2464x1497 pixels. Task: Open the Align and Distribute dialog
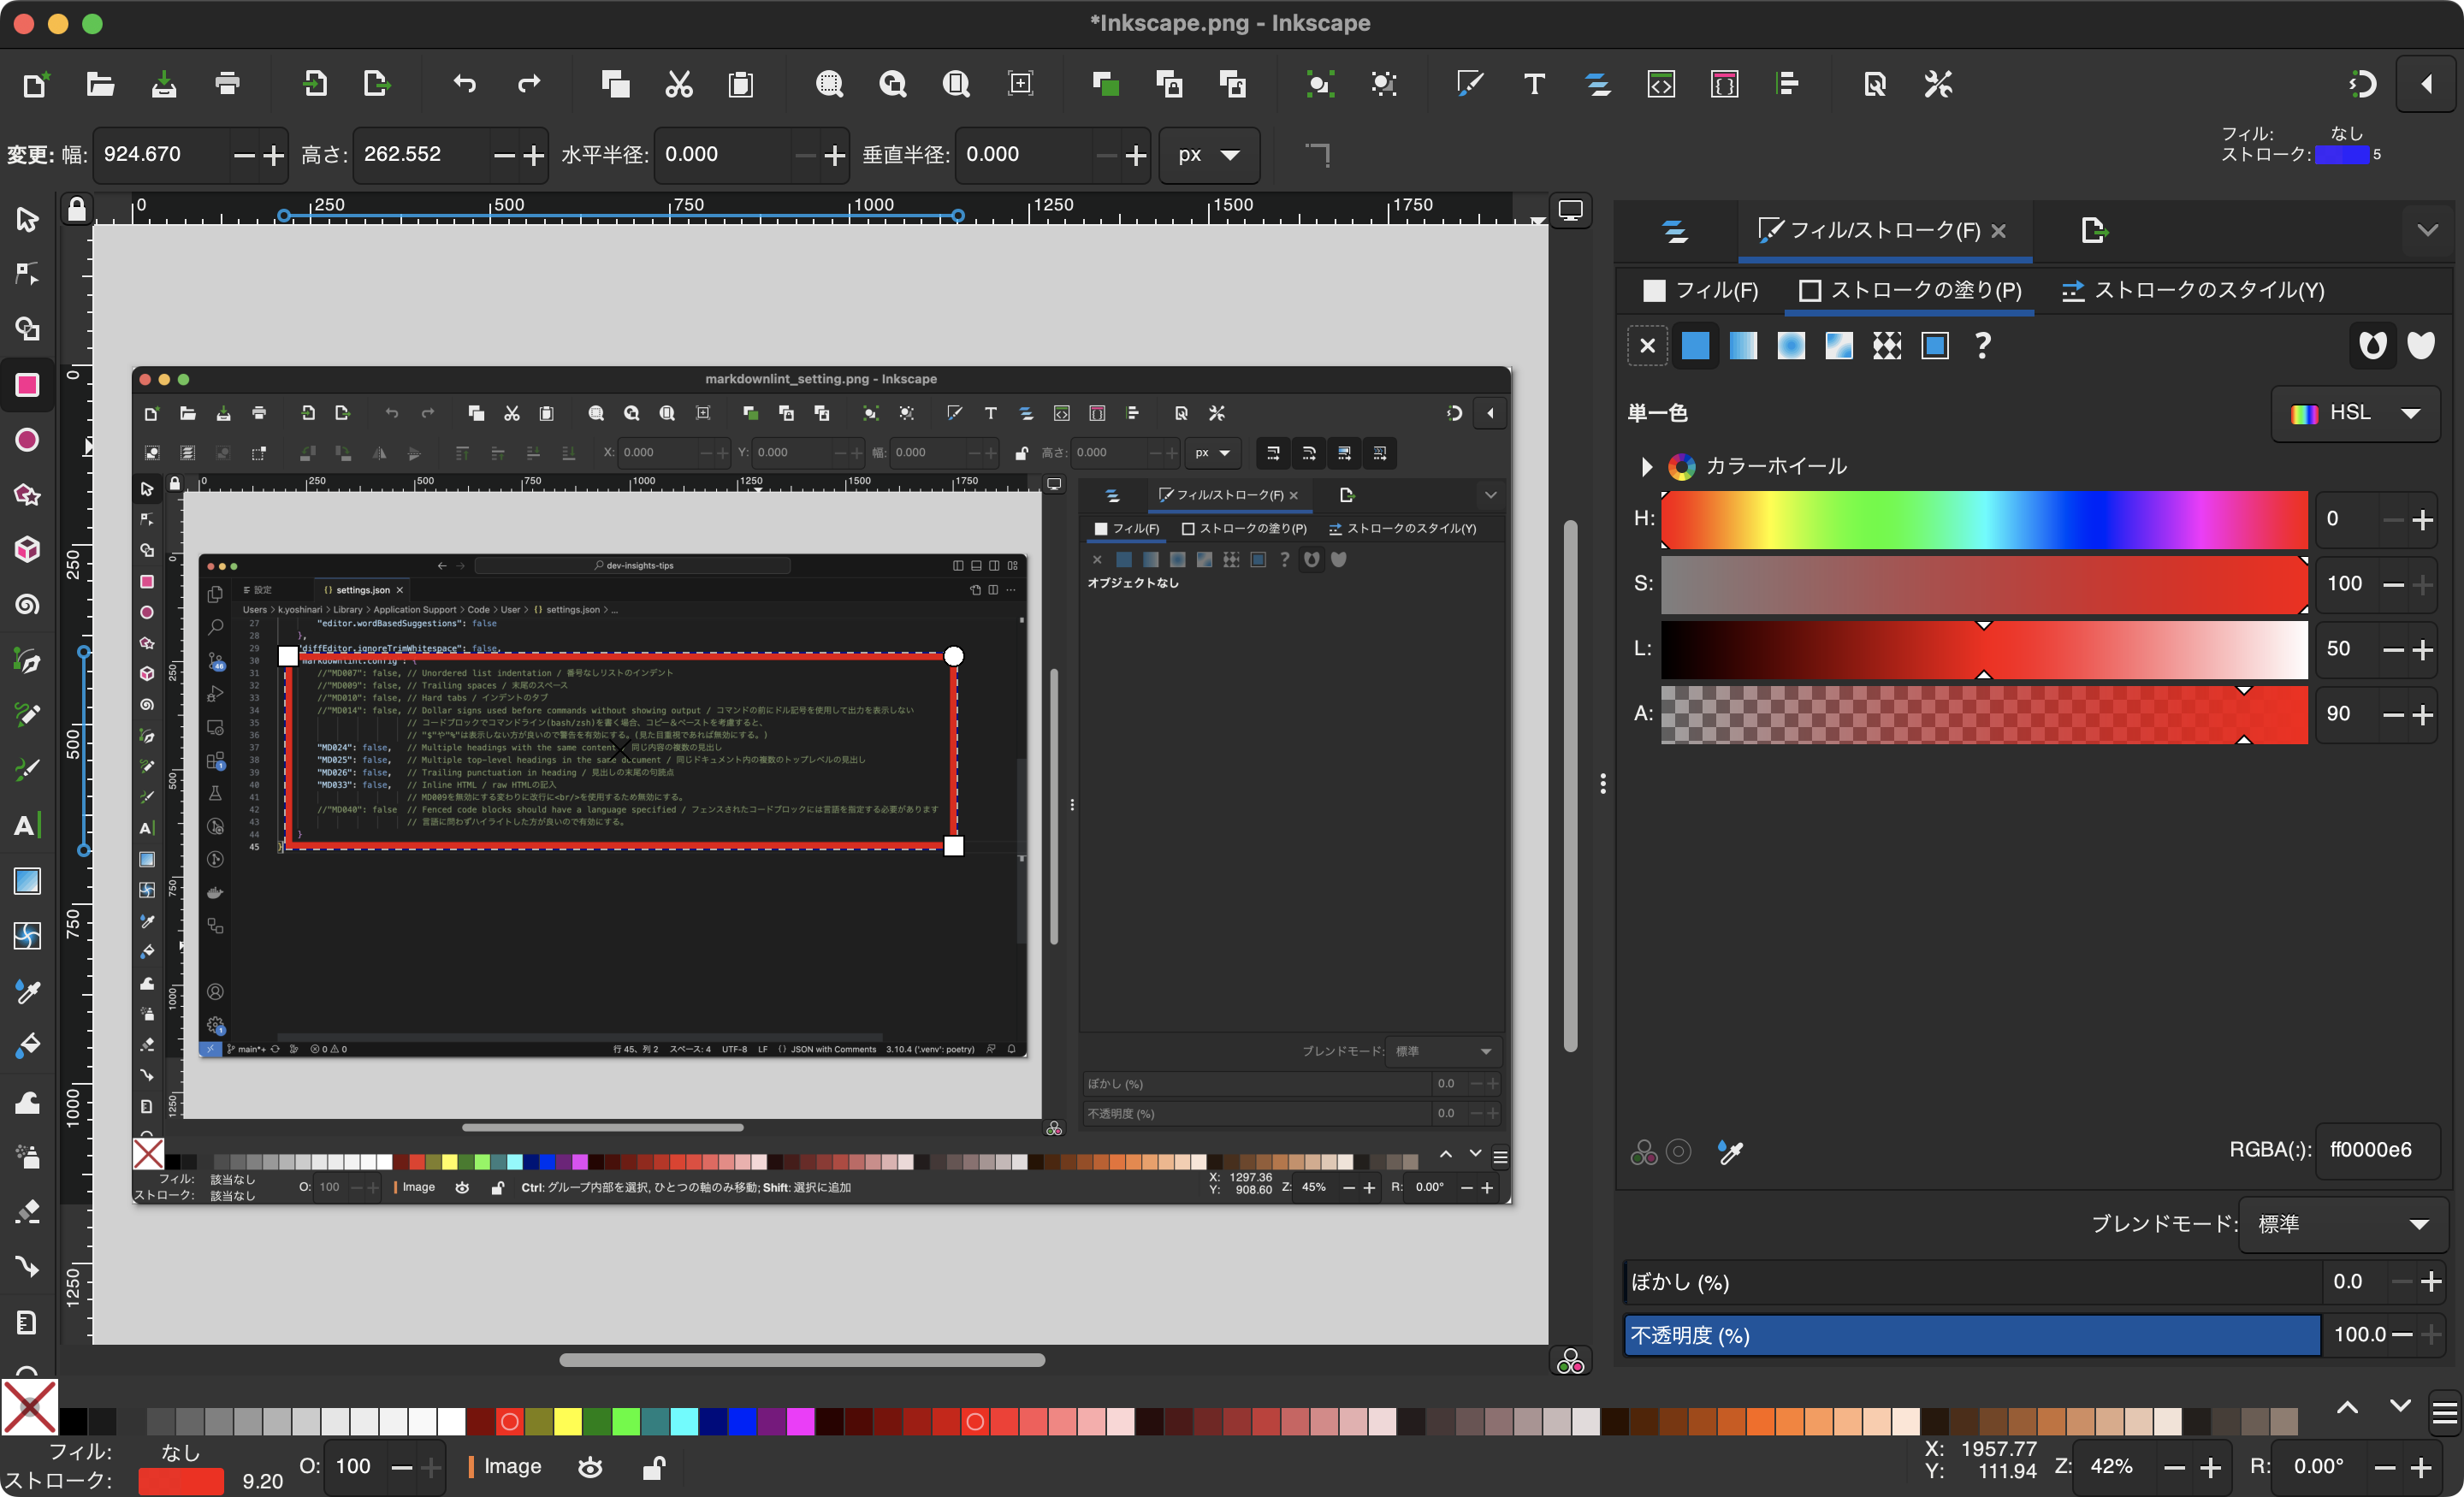coord(1789,84)
